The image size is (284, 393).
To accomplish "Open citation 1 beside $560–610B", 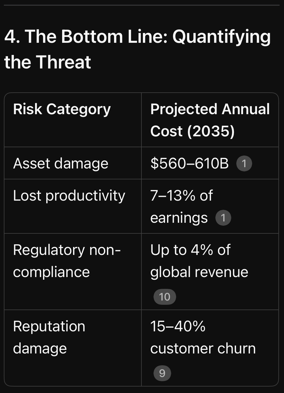I will tap(244, 163).
